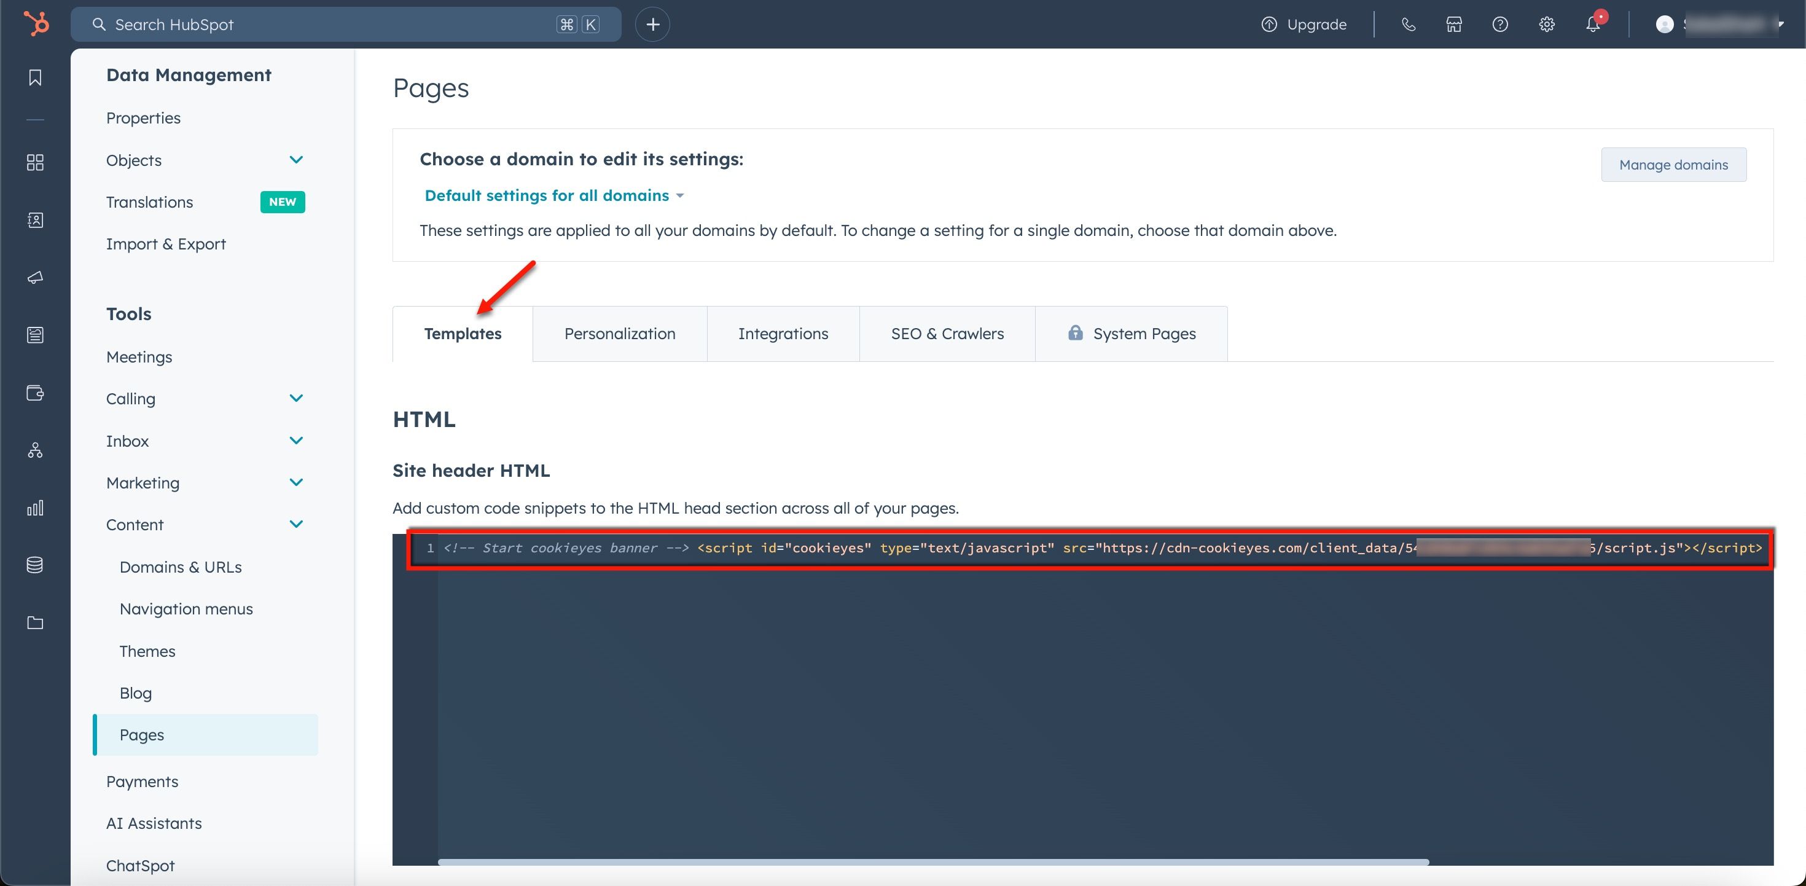1806x886 pixels.
Task: Open the notifications bell
Action: (x=1593, y=25)
